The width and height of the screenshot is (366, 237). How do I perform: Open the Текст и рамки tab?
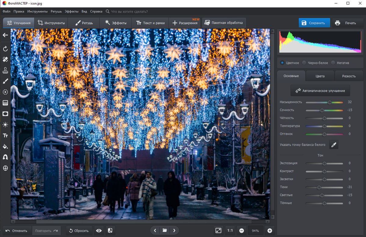click(150, 23)
